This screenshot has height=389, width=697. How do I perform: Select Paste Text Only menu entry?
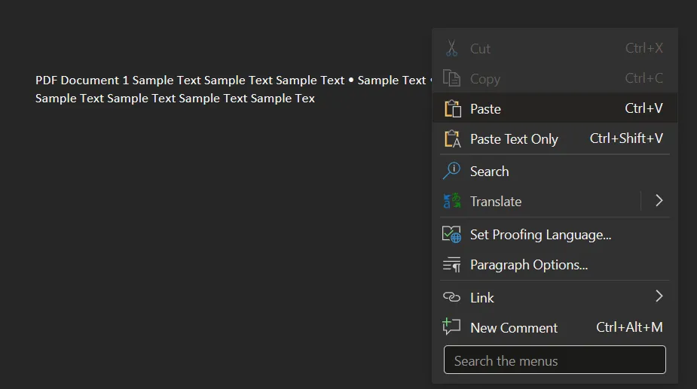[514, 139]
